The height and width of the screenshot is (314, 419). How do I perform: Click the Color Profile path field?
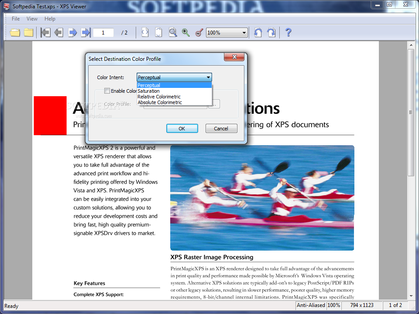[x=175, y=106]
